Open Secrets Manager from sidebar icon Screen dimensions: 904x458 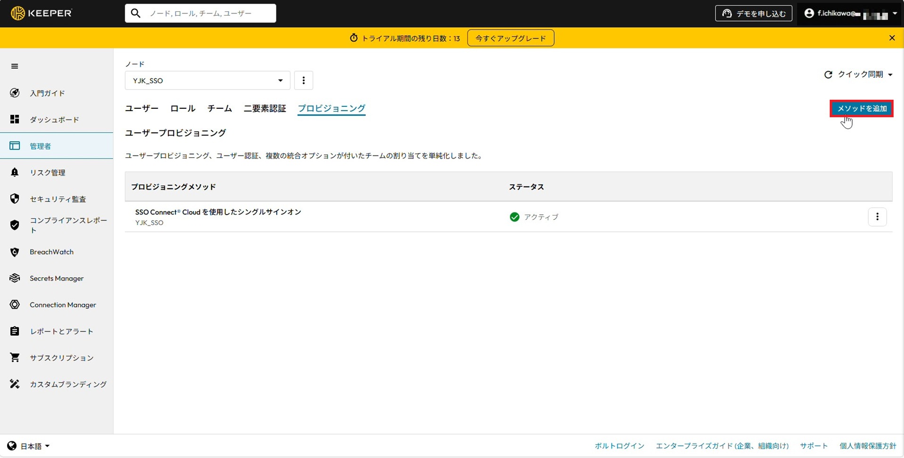tap(15, 279)
